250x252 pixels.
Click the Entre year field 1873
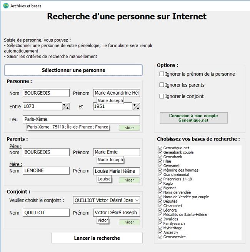coord(42,107)
